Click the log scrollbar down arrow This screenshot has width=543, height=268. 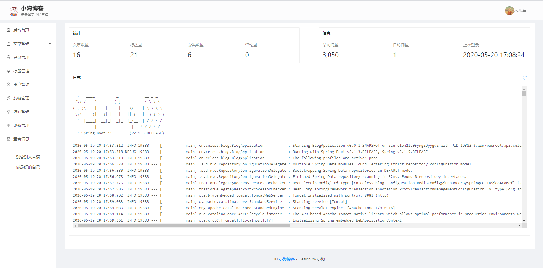(x=524, y=220)
